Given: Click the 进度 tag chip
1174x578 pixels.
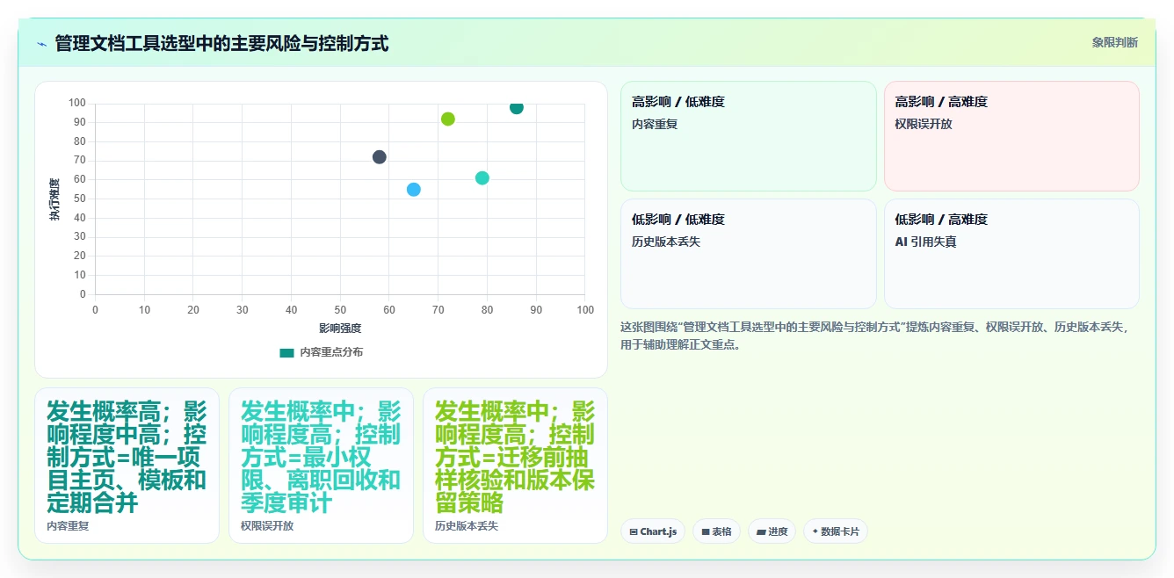Looking at the screenshot, I should click(x=772, y=531).
